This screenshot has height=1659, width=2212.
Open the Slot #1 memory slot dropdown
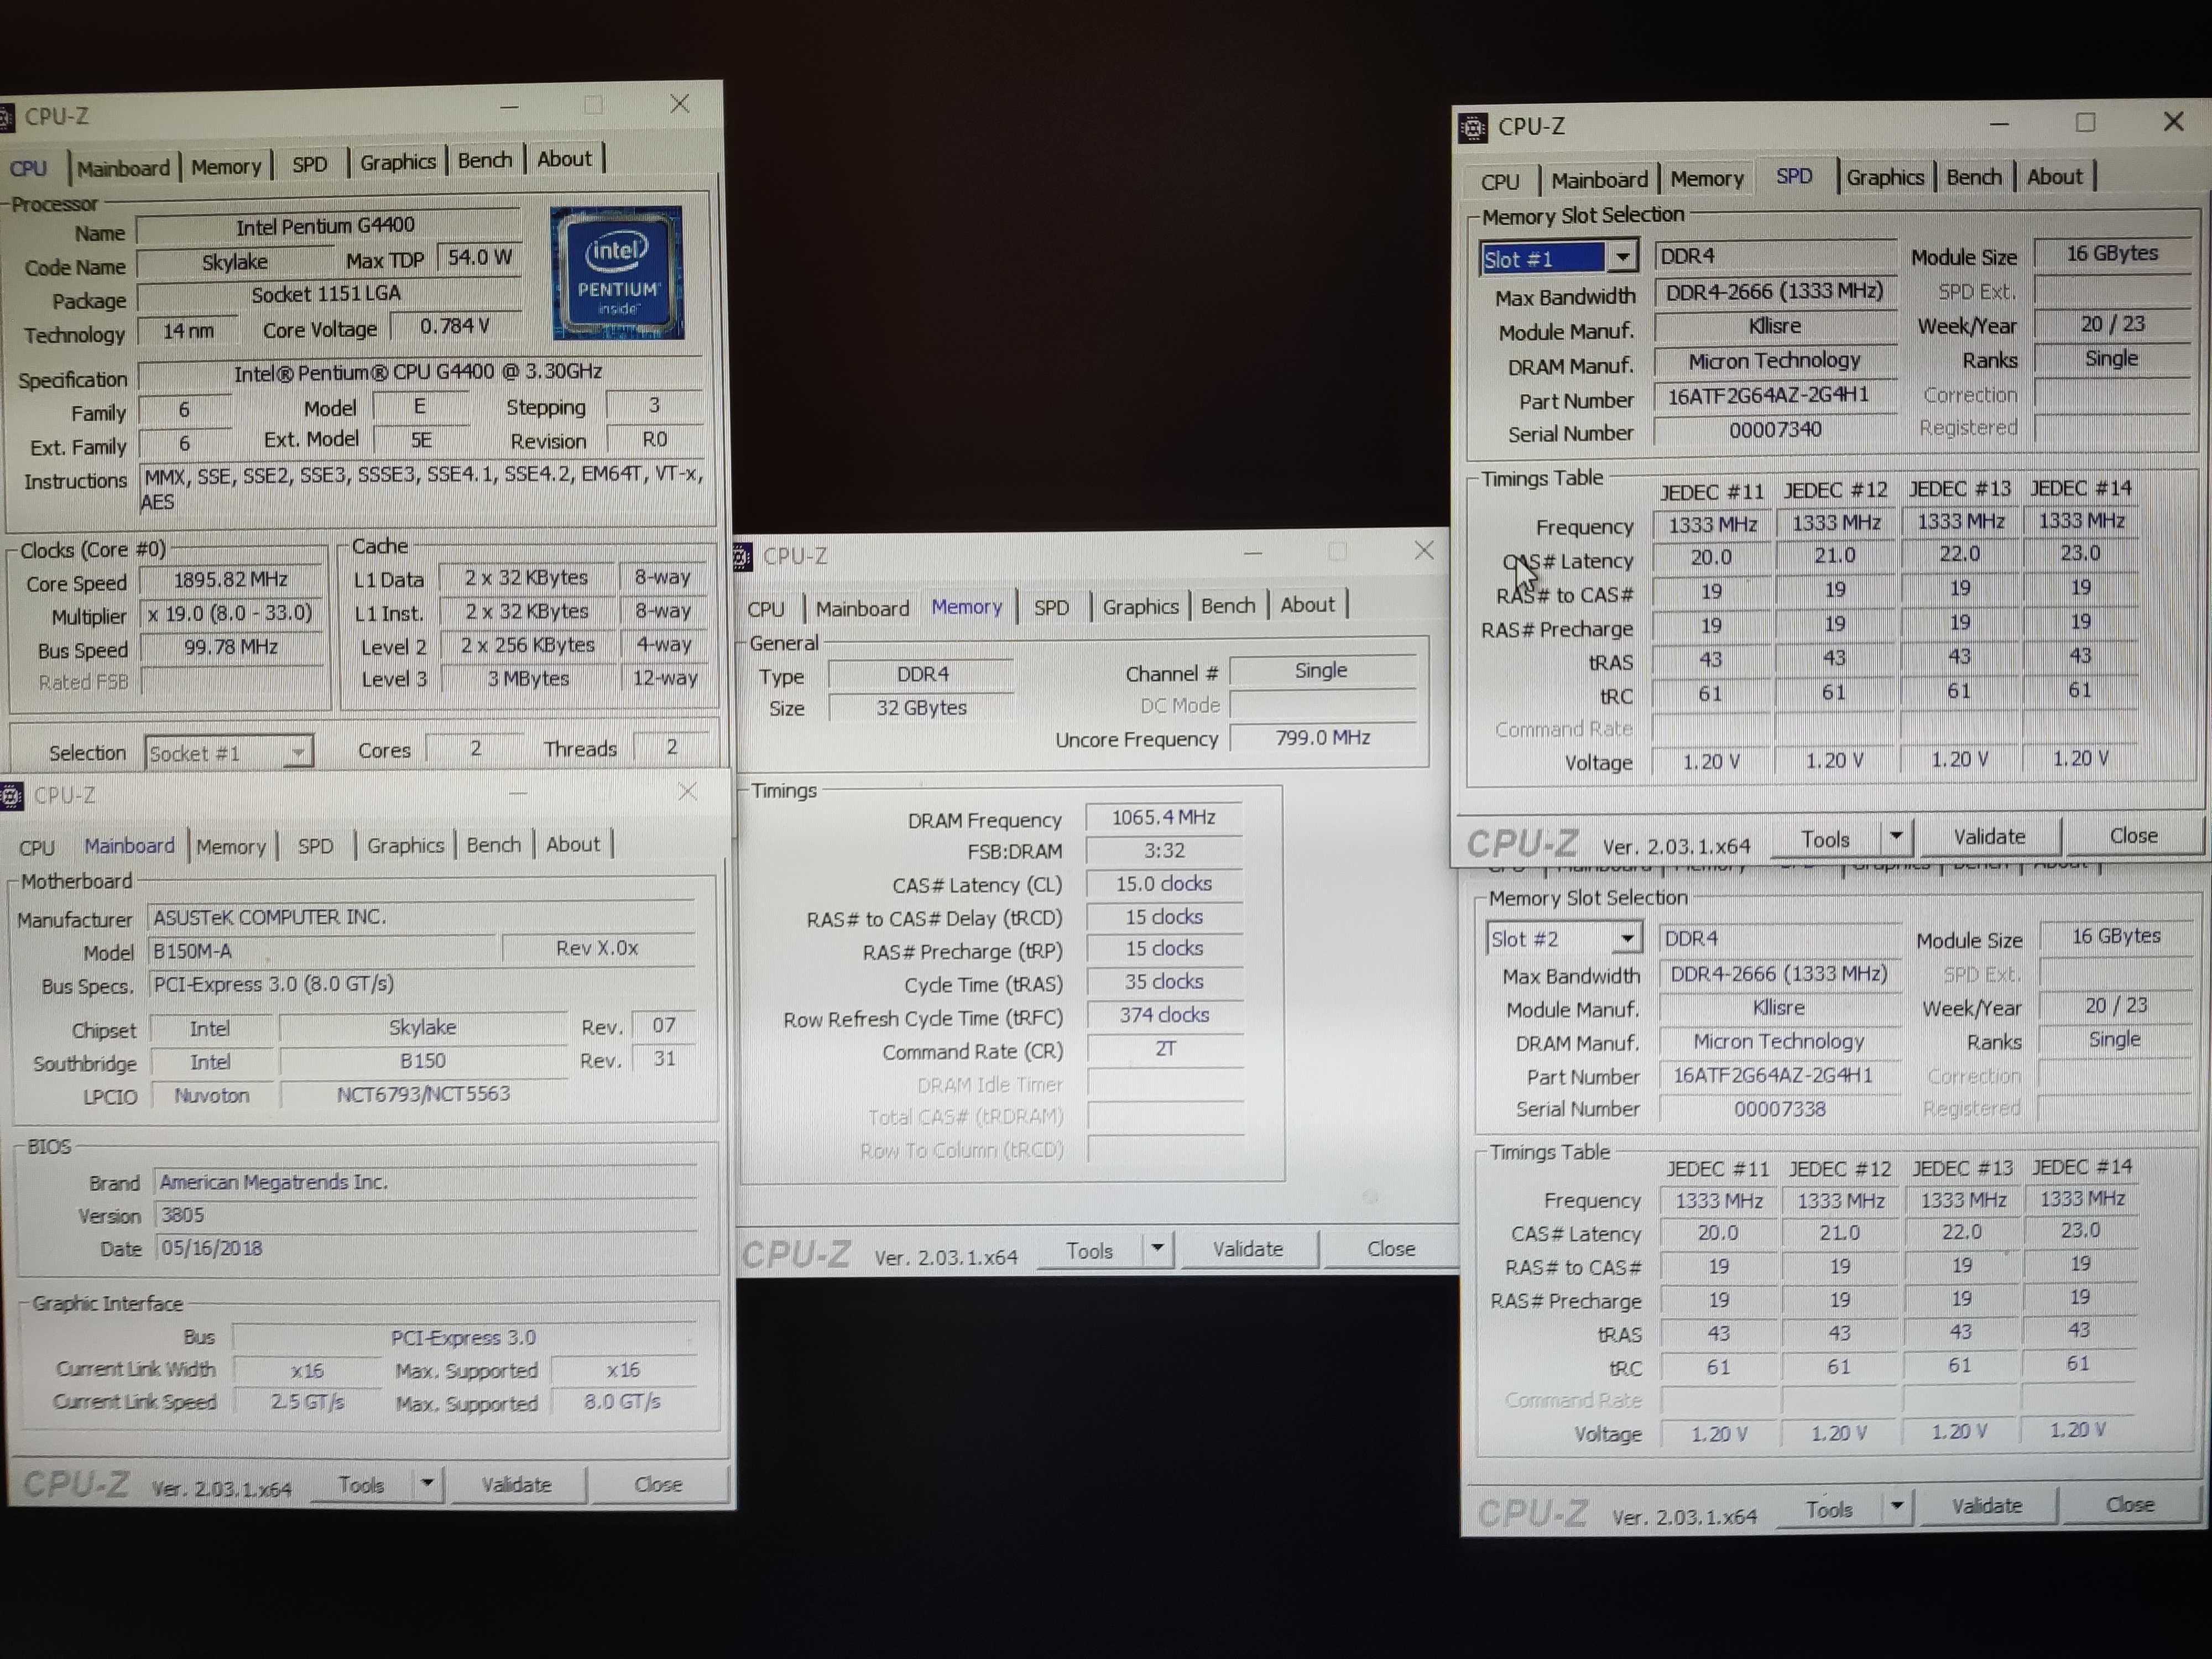click(1622, 258)
